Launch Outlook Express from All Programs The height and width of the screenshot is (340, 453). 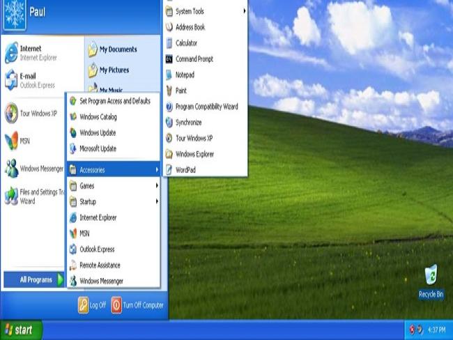(x=97, y=249)
